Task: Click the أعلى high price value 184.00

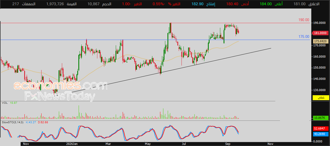Action: 266,4
